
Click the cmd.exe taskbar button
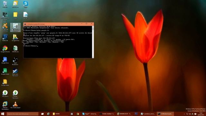165,114
